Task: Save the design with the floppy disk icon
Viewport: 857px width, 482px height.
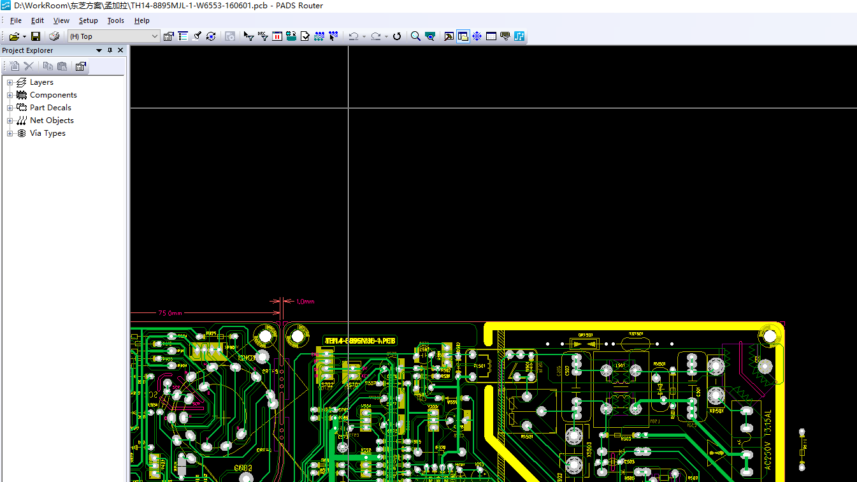Action: point(36,36)
